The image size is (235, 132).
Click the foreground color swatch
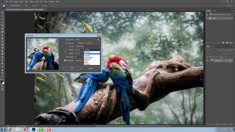[x=1, y=82]
